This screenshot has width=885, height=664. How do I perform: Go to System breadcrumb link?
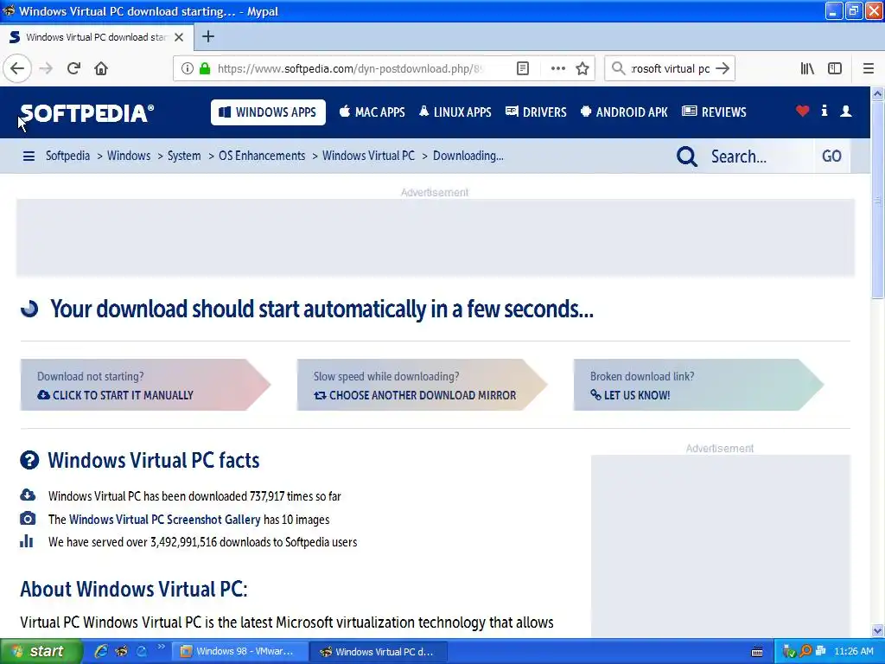pos(184,156)
